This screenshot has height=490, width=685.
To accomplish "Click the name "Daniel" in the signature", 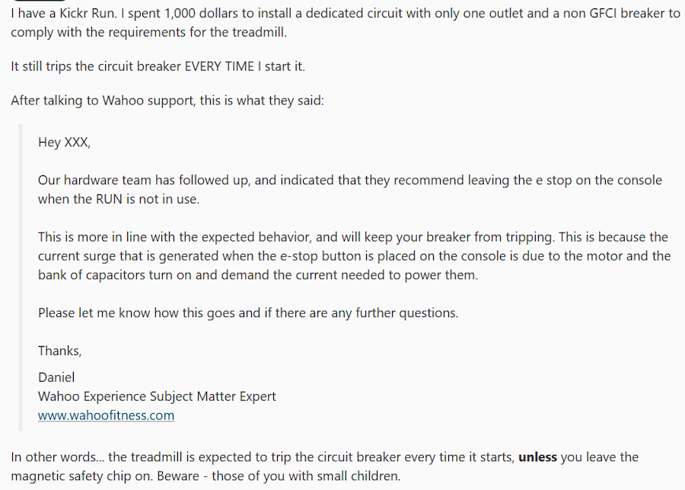I will (x=56, y=377).
